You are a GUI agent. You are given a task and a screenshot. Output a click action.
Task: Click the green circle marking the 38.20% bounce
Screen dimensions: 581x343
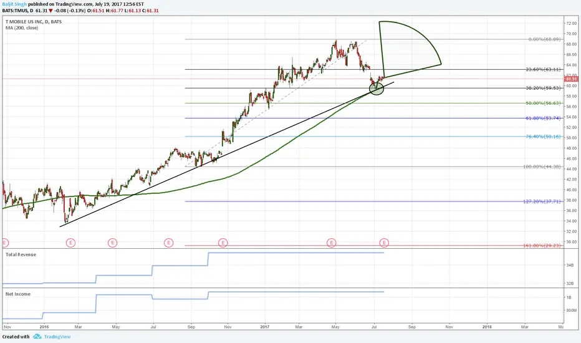click(377, 89)
